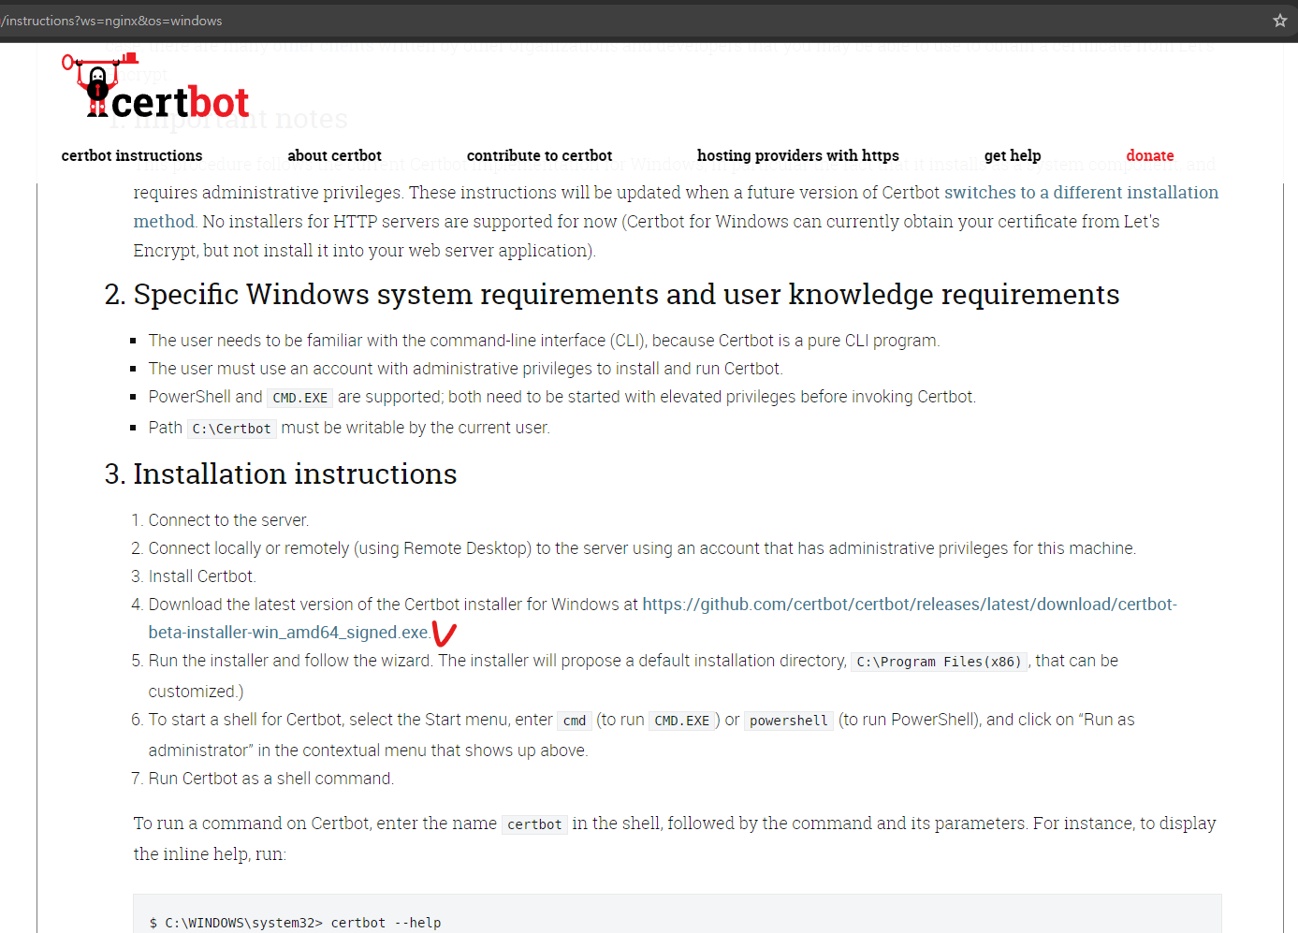Click the CMD.EXE code label in requirements
Image resolution: width=1298 pixels, height=933 pixels.
pos(300,398)
